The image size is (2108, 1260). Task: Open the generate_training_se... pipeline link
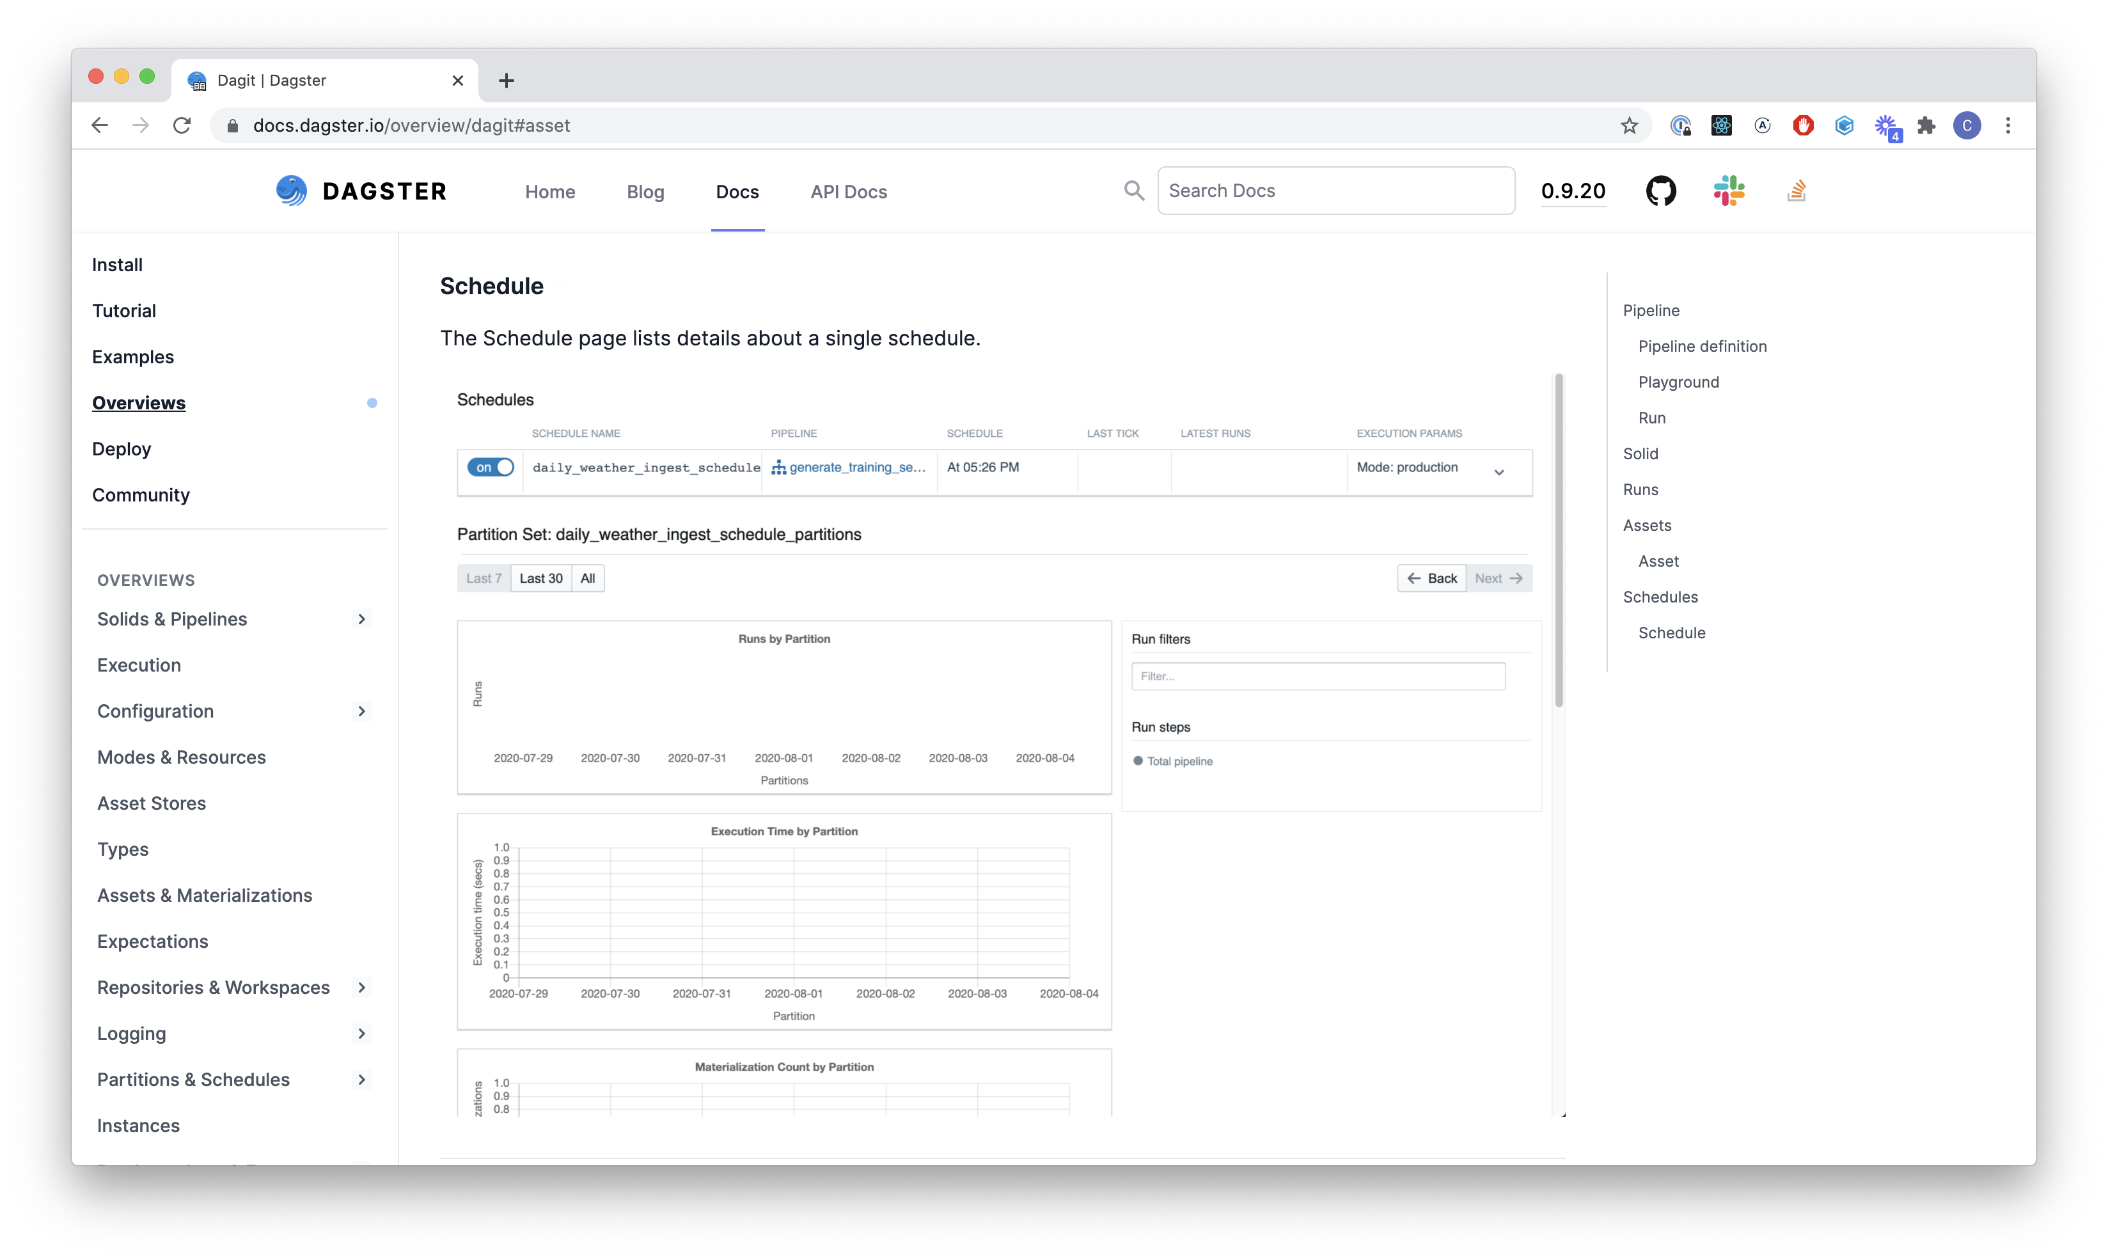click(856, 468)
